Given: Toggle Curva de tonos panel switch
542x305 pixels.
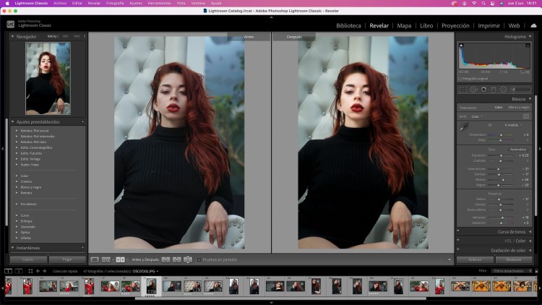Looking at the screenshot, I should 458,231.
